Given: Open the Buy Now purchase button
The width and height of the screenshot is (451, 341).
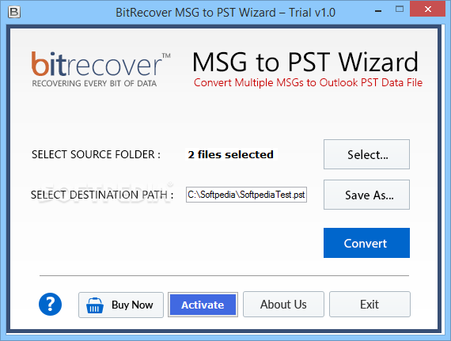Looking at the screenshot, I should pyautogui.click(x=121, y=305).
